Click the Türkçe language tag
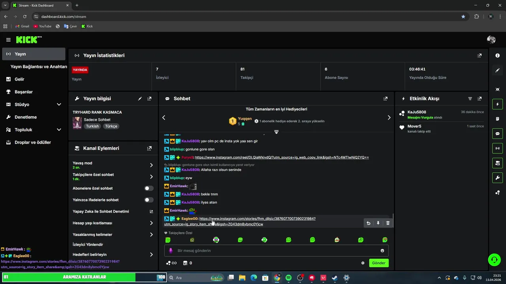The height and width of the screenshot is (284, 506). (111, 126)
